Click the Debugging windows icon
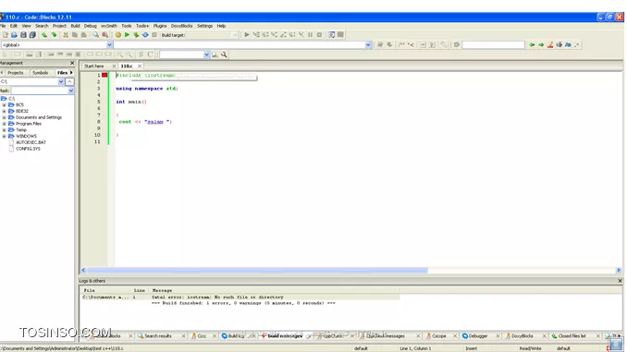Viewport: 627px width, 352px height. 331,35
